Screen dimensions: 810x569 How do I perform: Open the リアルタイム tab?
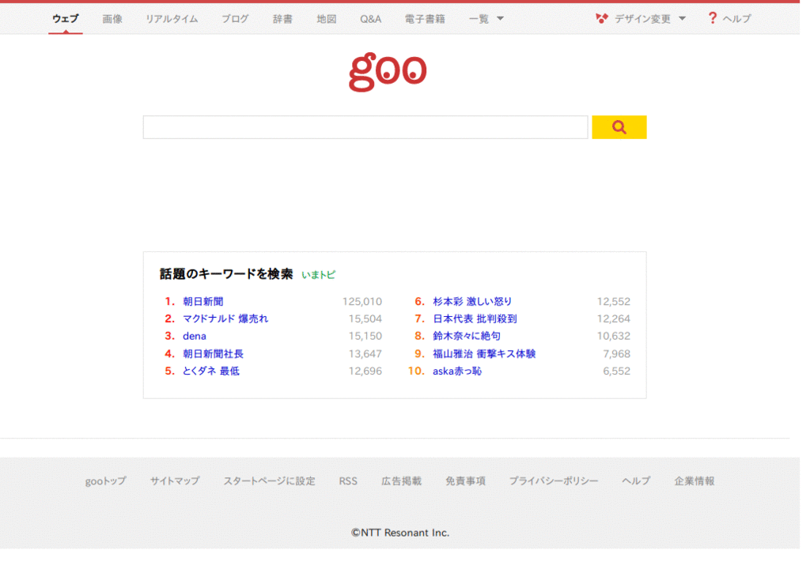pos(172,19)
